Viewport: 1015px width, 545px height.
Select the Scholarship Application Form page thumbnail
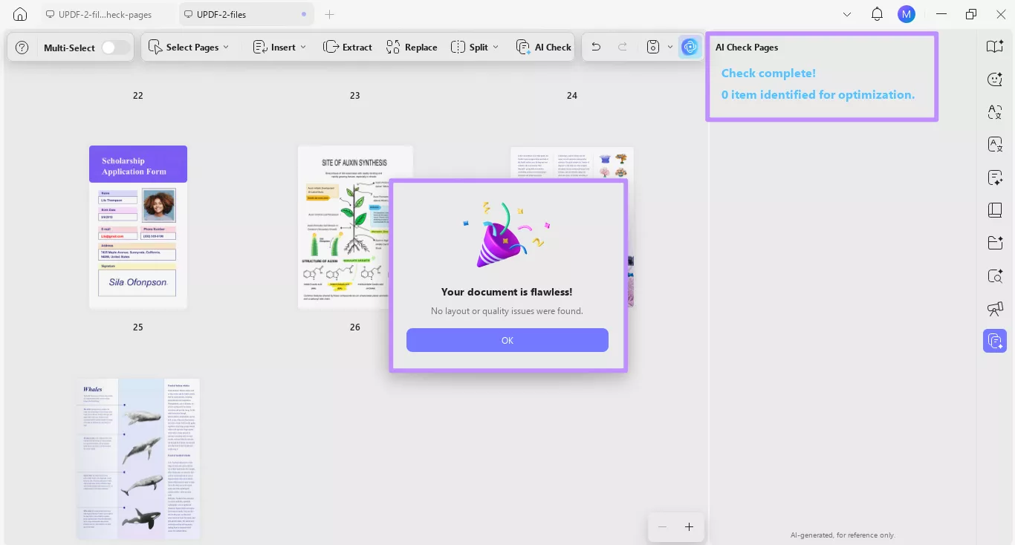[138, 226]
